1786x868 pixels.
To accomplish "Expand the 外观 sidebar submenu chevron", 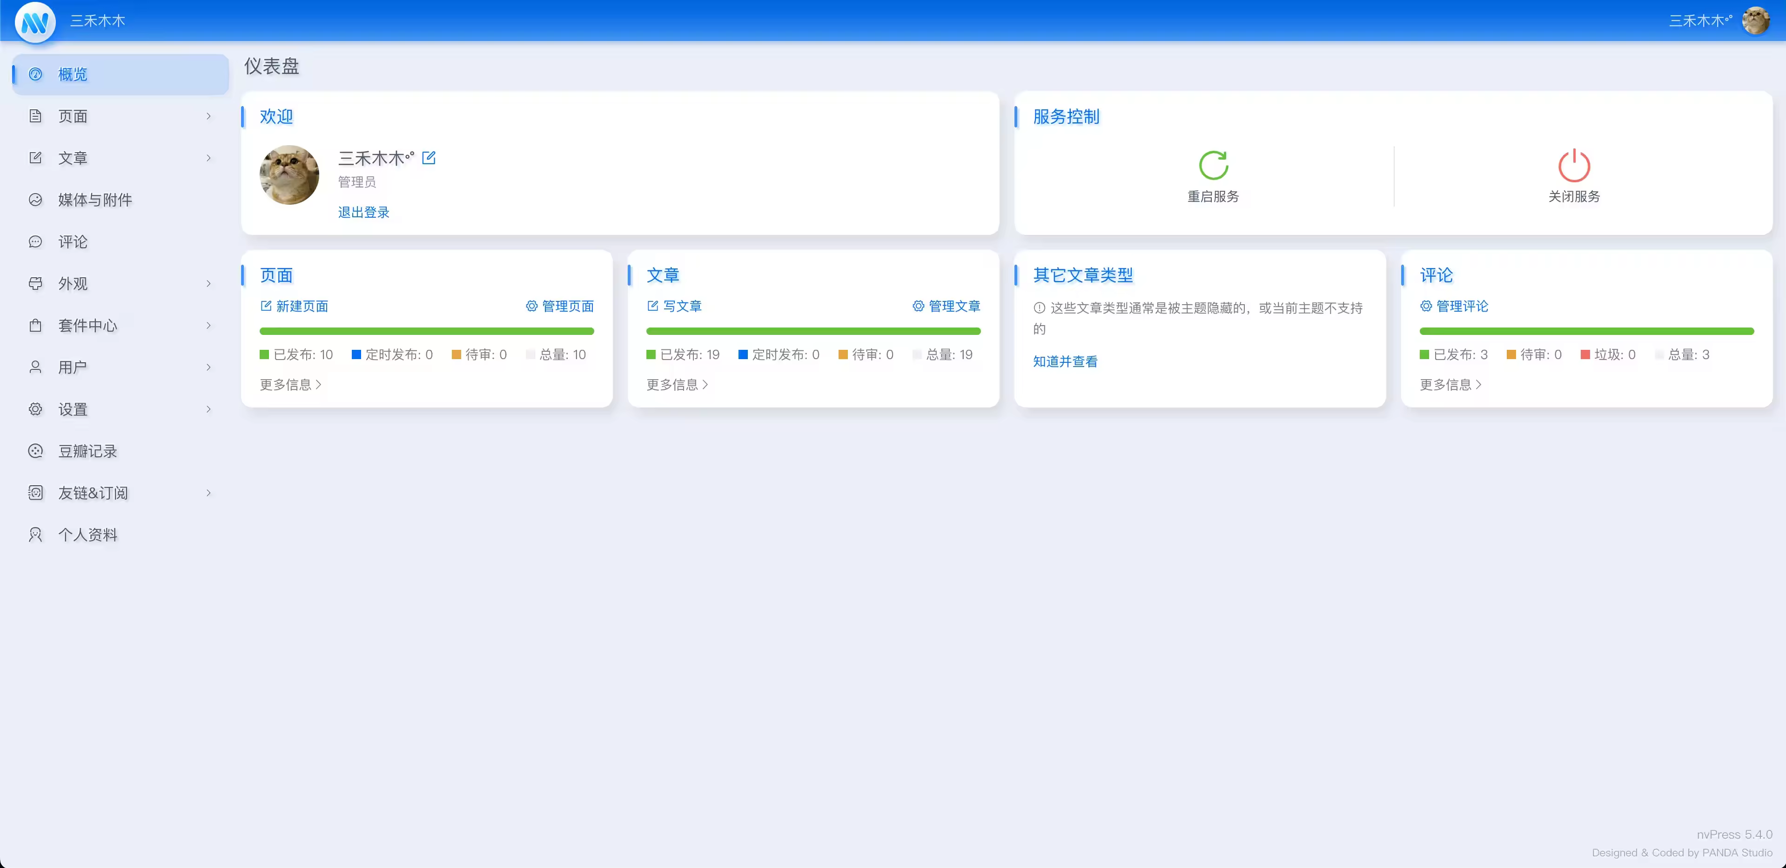I will [208, 283].
